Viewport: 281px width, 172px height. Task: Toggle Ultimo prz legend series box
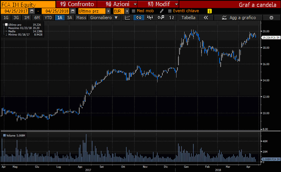coord(6,25)
